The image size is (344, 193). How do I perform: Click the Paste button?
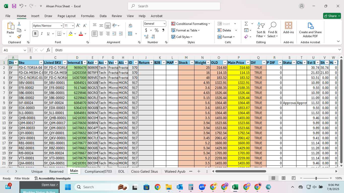(10, 30)
